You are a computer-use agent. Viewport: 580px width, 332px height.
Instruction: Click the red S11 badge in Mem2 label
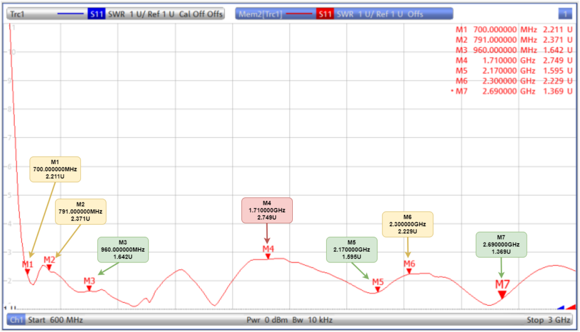325,14
